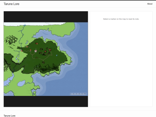
Task: Click the Tarune Lore footer text
Action: (10, 116)
